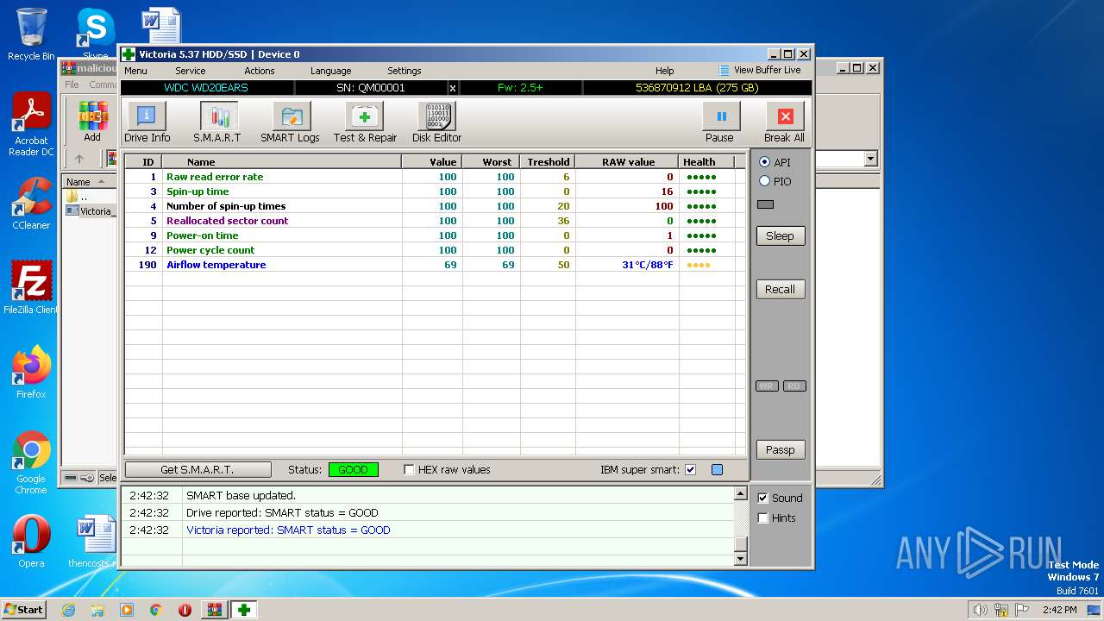Click the Recall button

point(781,289)
